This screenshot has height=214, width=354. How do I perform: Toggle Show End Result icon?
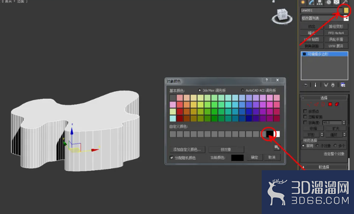pos(315,85)
